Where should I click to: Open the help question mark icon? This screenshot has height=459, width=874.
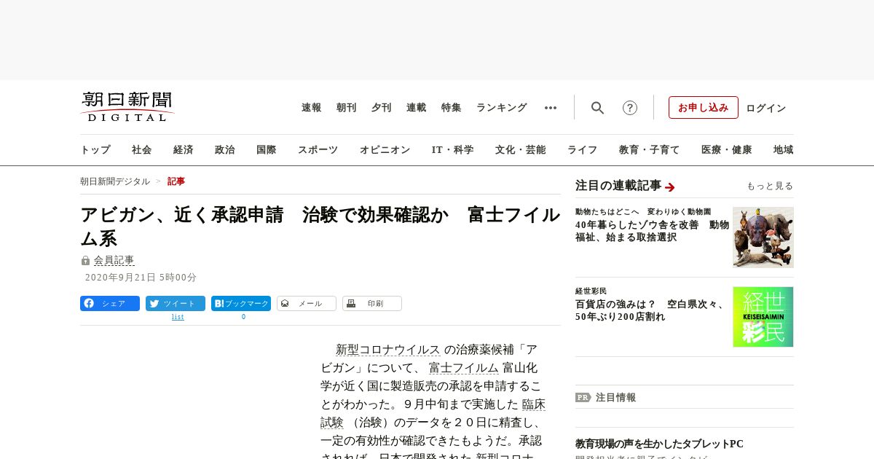click(x=630, y=108)
